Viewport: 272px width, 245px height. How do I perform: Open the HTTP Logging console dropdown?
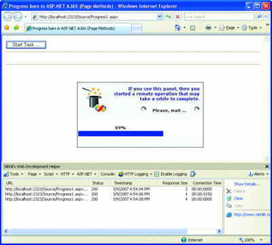(x=135, y=174)
